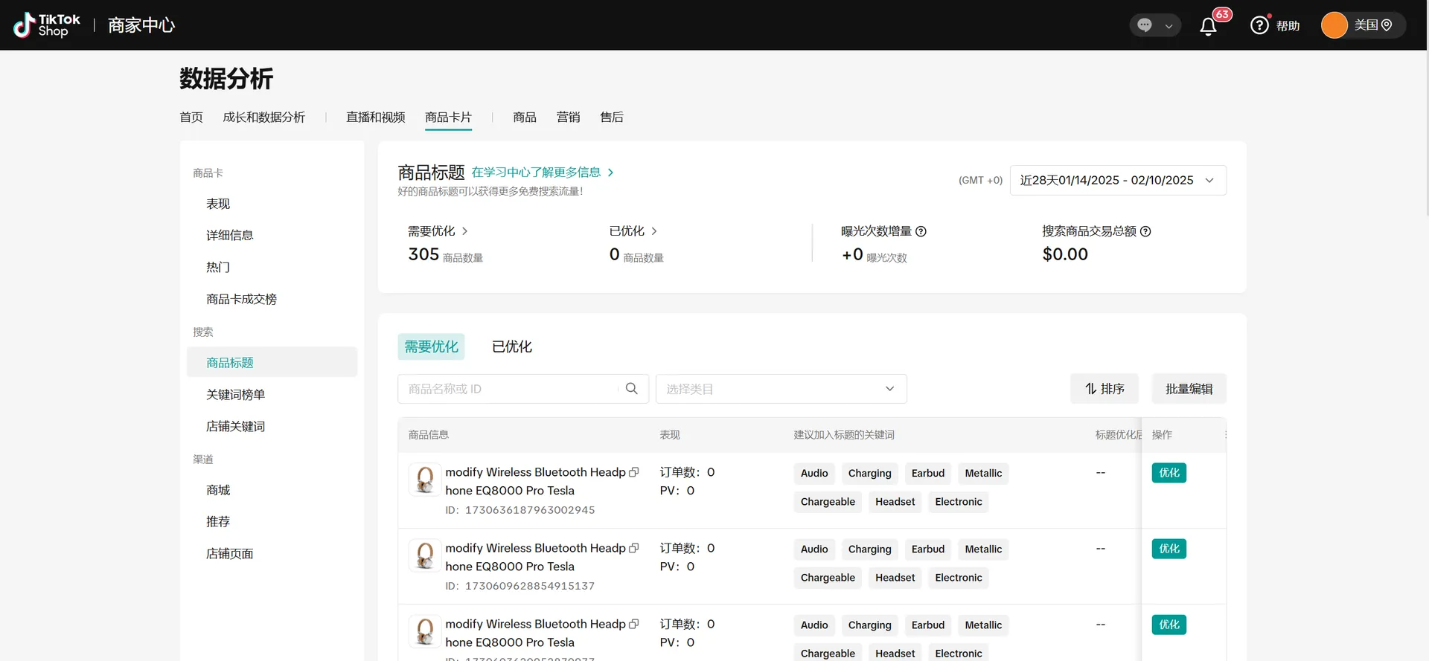Open the chat message bubble icon
This screenshot has width=1429, height=661.
click(x=1145, y=25)
